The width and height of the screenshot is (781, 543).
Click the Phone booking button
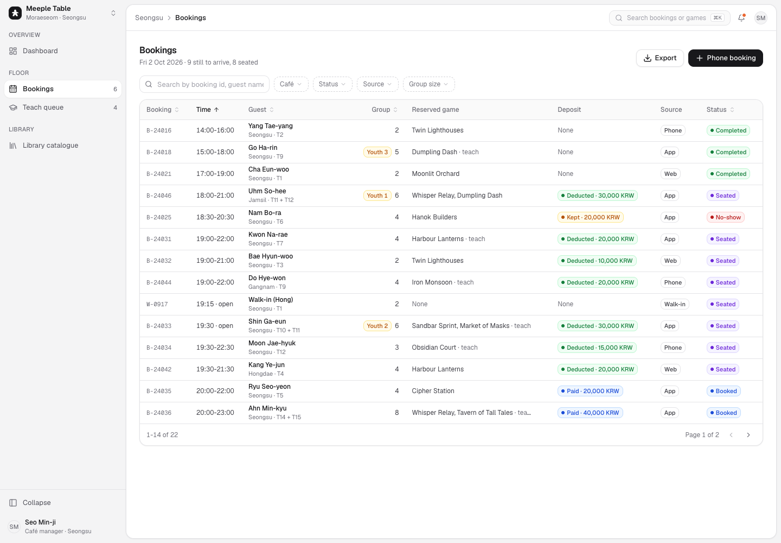[726, 58]
